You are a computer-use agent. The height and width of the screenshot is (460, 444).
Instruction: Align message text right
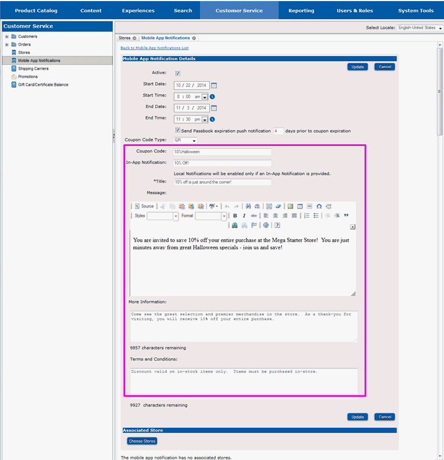click(285, 216)
